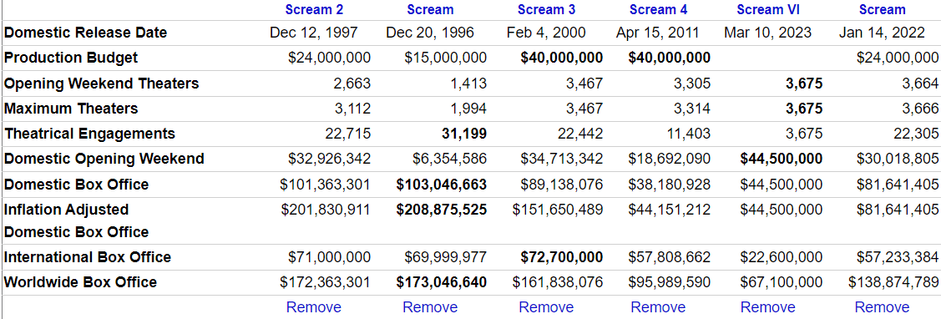Open the Scream 3 movie link
Screen dimensions: 941x319
tap(546, 10)
